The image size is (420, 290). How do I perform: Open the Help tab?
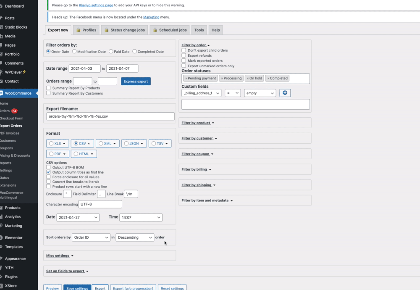215,30
